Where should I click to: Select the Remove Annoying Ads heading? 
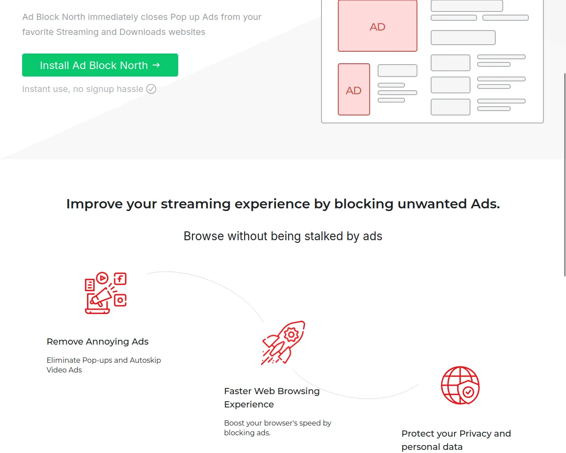click(x=98, y=342)
